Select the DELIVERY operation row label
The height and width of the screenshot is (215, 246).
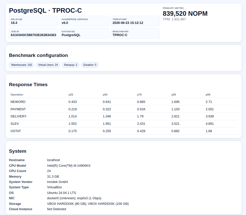[x=19, y=116]
